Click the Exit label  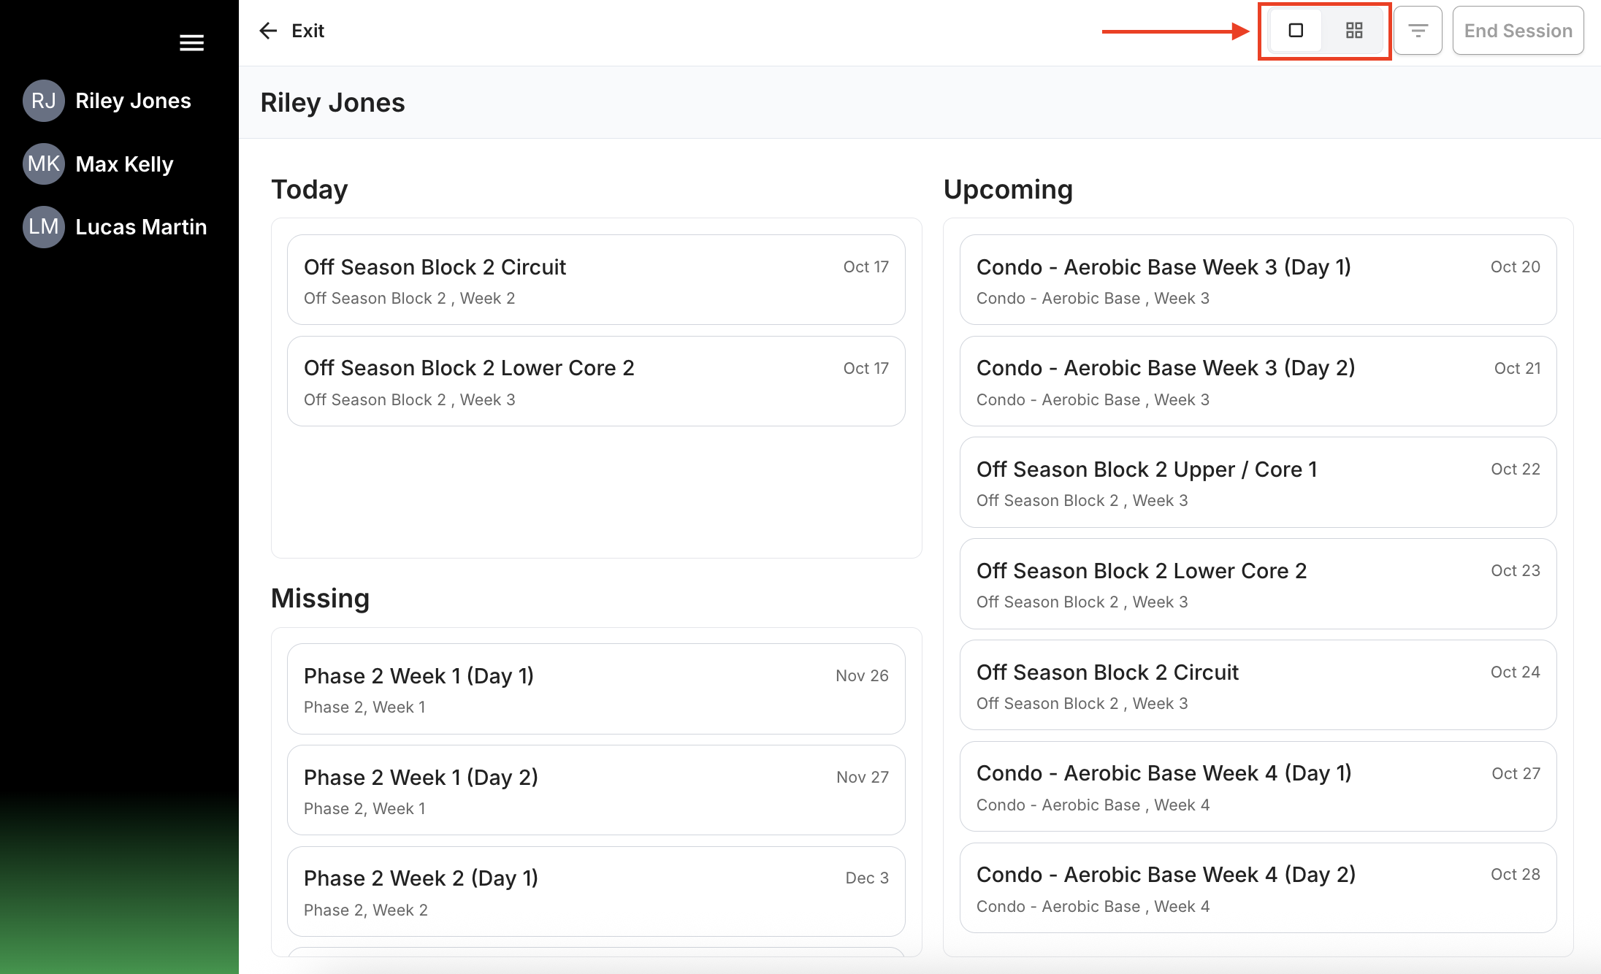point(307,31)
